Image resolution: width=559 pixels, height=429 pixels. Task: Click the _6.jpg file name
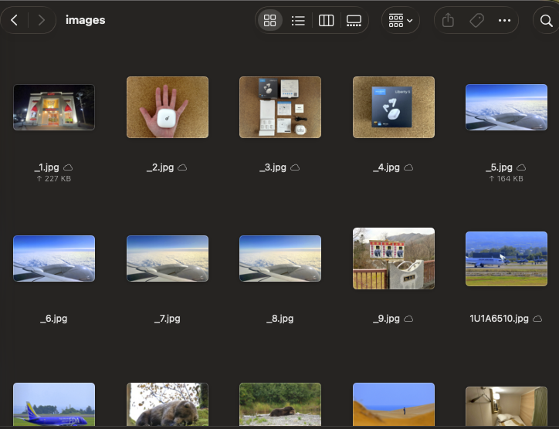(x=54, y=318)
